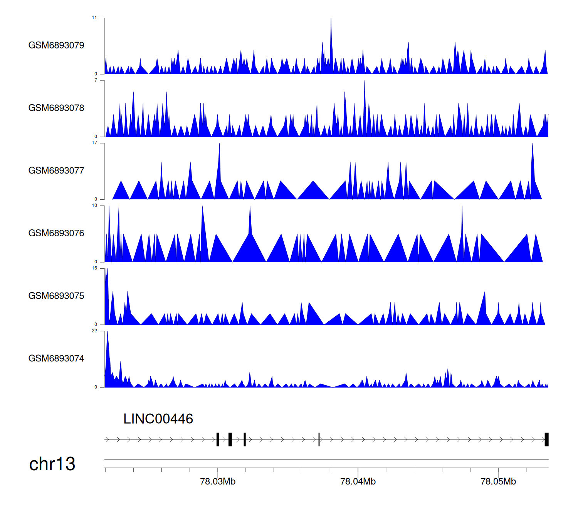Screen dimensions: 578x508
Task: Click the y-axis maximum value 17
Action: click(x=94, y=143)
